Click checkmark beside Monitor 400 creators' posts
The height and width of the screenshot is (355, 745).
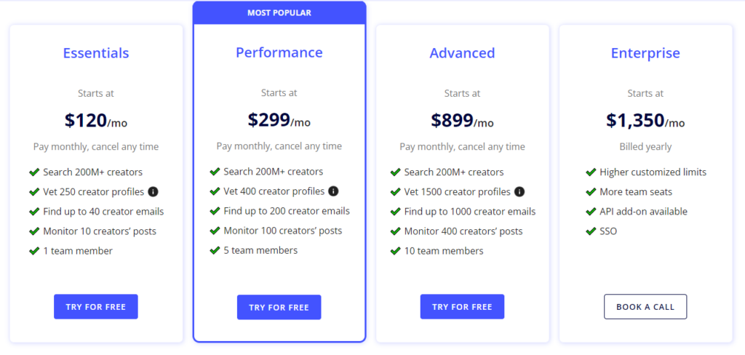click(395, 231)
